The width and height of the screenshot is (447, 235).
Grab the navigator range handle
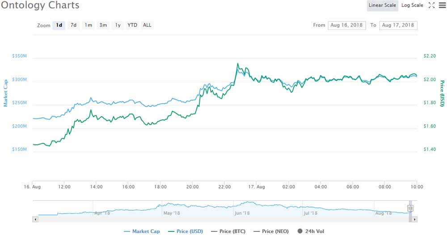410,208
